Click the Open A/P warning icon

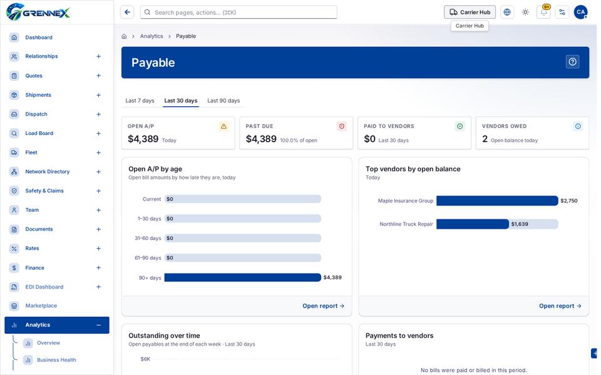pyautogui.click(x=224, y=126)
